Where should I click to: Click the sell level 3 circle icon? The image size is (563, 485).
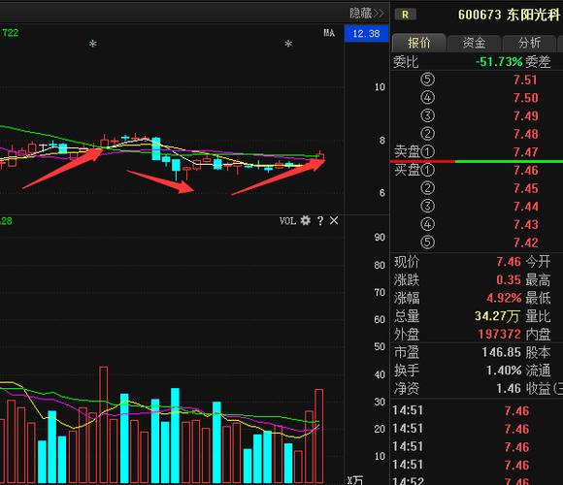[x=427, y=115]
